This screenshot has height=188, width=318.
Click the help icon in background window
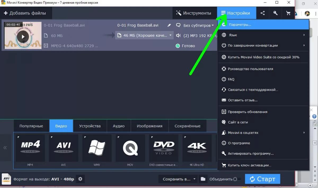coord(315,116)
